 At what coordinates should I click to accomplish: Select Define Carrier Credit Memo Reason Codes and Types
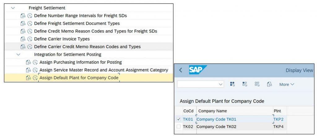pyautogui.click(x=87, y=47)
